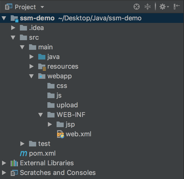
Task: Expand the resources folder
Action: 31,67
